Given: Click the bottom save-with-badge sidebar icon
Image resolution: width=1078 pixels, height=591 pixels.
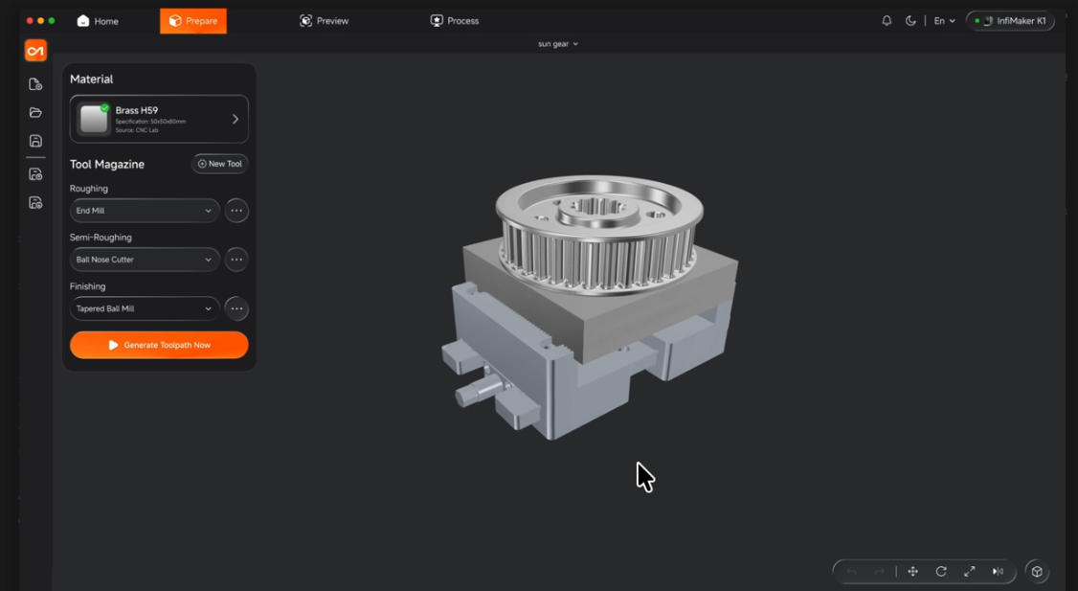Looking at the screenshot, I should 35,202.
